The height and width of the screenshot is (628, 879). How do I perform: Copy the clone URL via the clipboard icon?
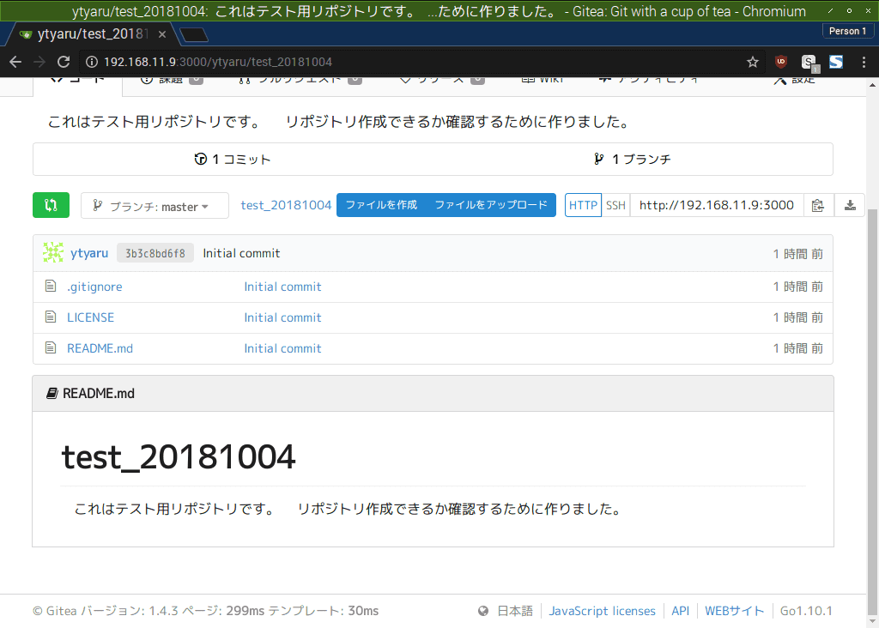pos(818,205)
